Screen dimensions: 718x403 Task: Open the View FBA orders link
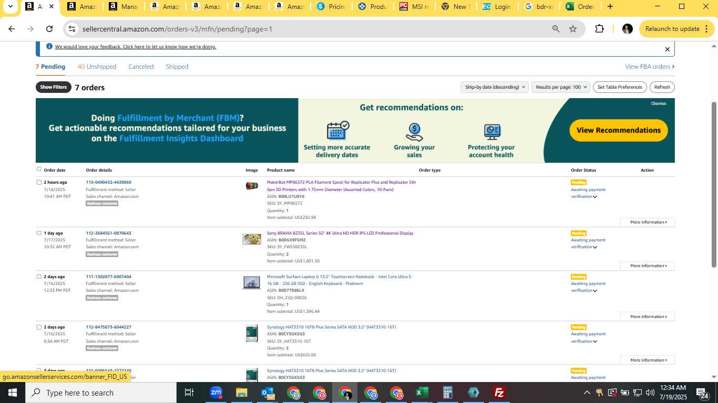click(650, 67)
